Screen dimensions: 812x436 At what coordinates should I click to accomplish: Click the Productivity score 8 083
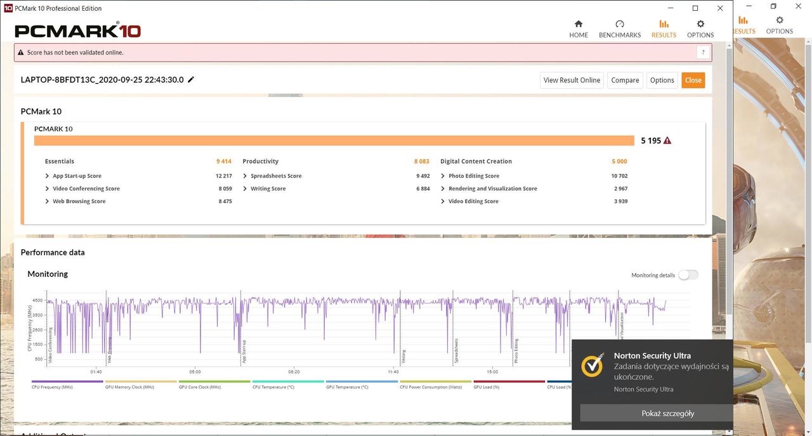[x=422, y=161]
